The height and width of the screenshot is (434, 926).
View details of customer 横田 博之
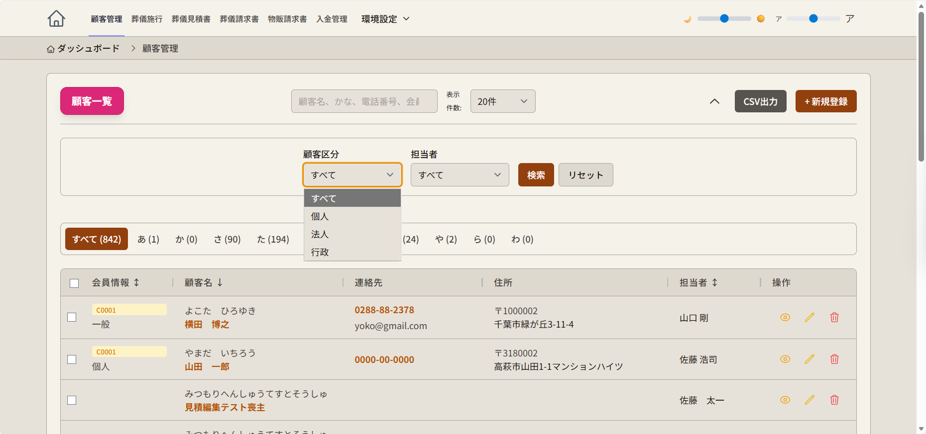tap(785, 318)
